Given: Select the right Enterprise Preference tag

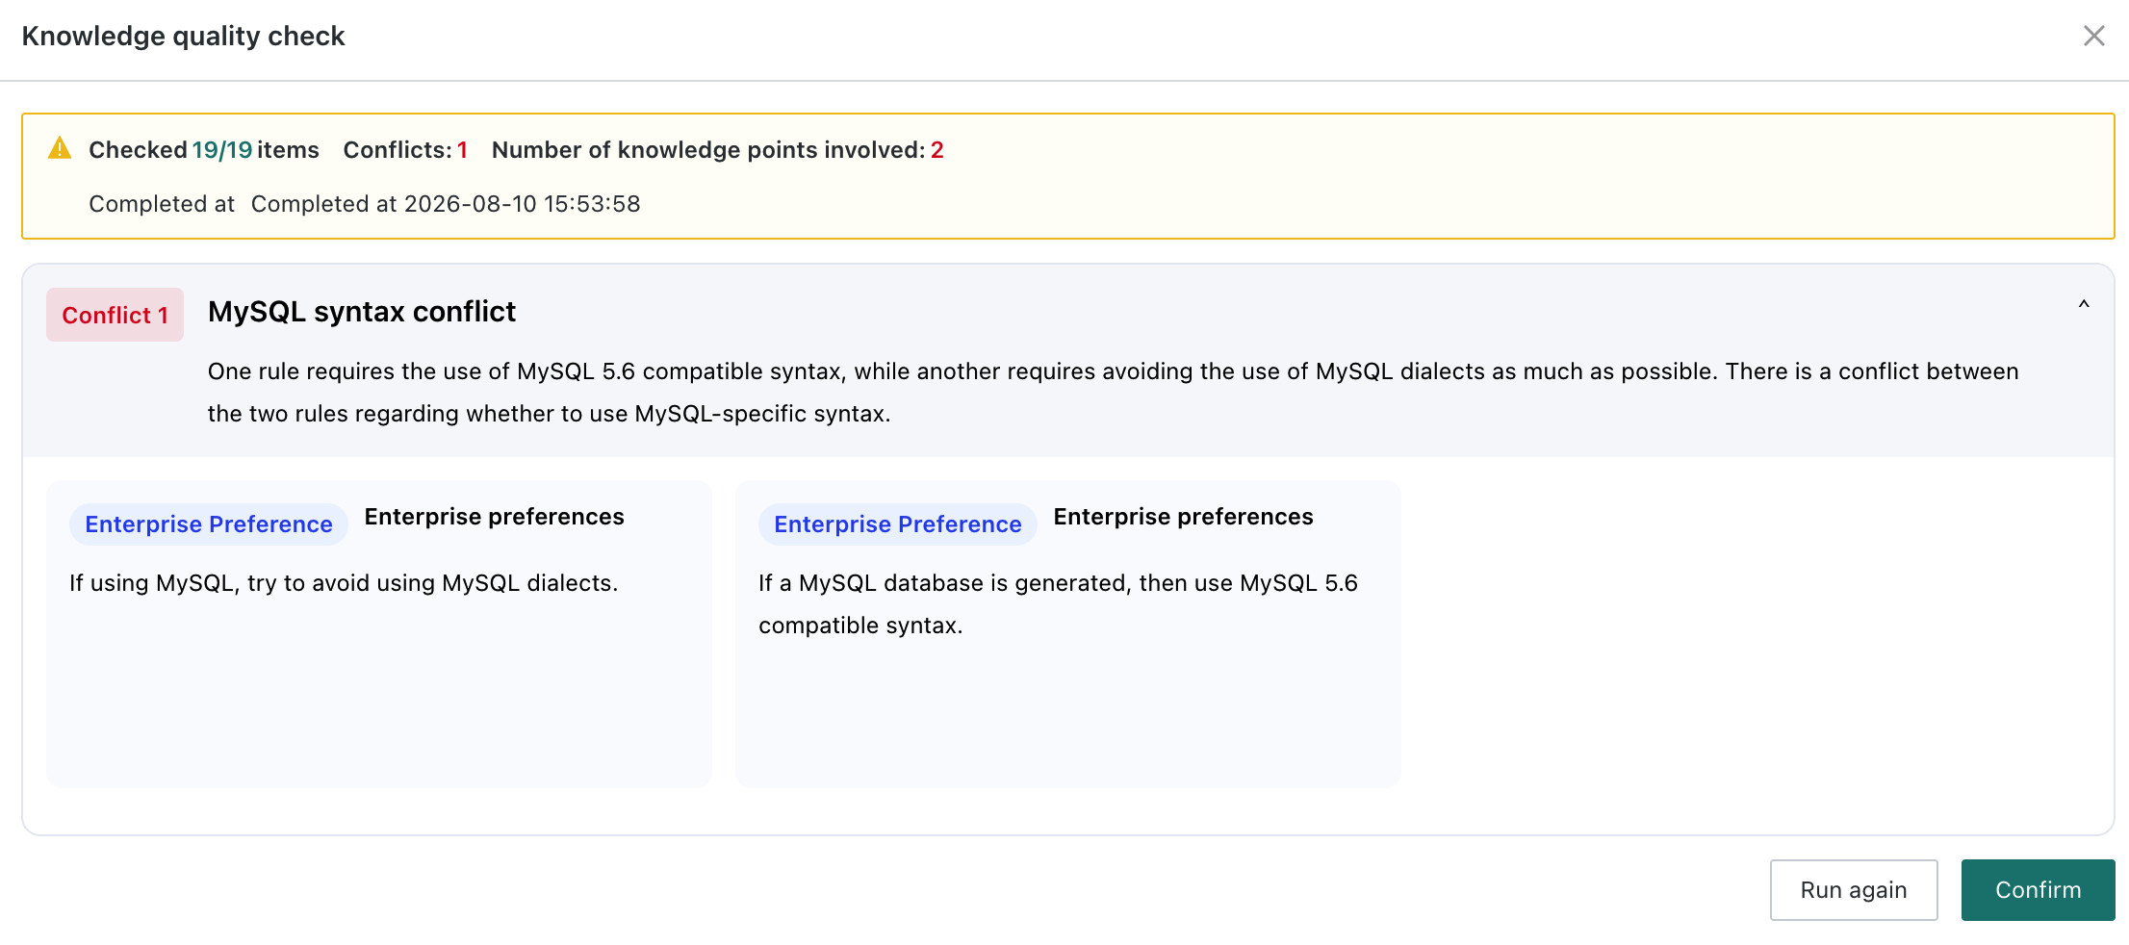Looking at the screenshot, I should click(898, 524).
